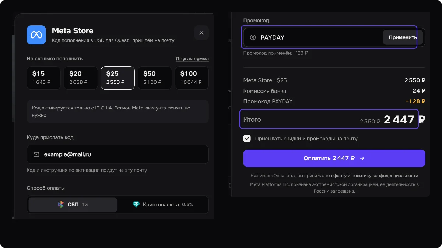Click the СБП logo icon
The width and height of the screenshot is (442, 248).
(x=61, y=205)
